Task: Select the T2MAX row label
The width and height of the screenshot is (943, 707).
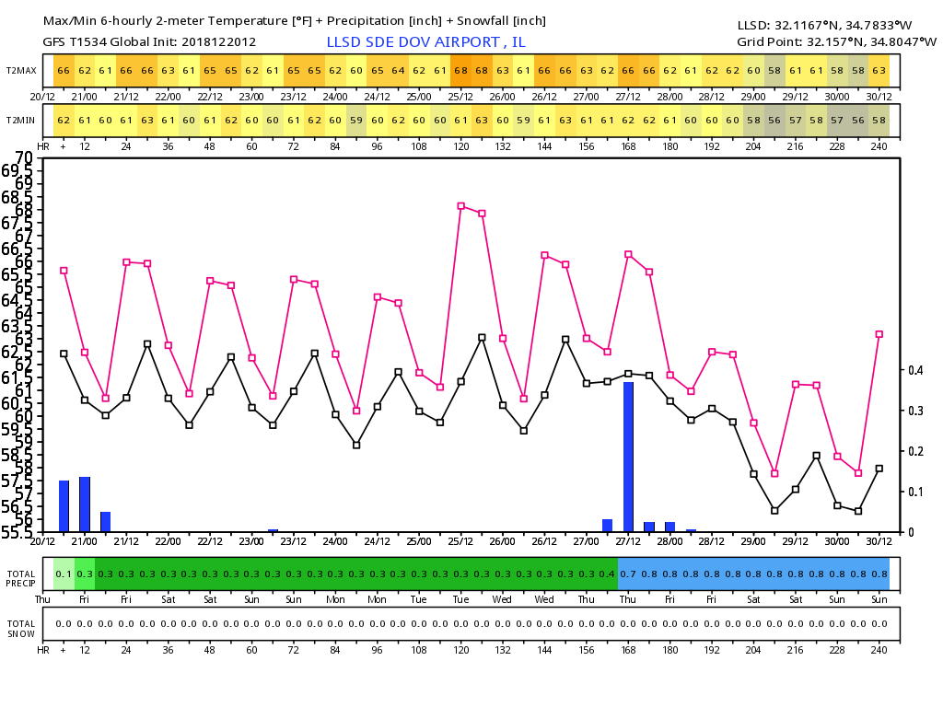Action: pyautogui.click(x=21, y=71)
